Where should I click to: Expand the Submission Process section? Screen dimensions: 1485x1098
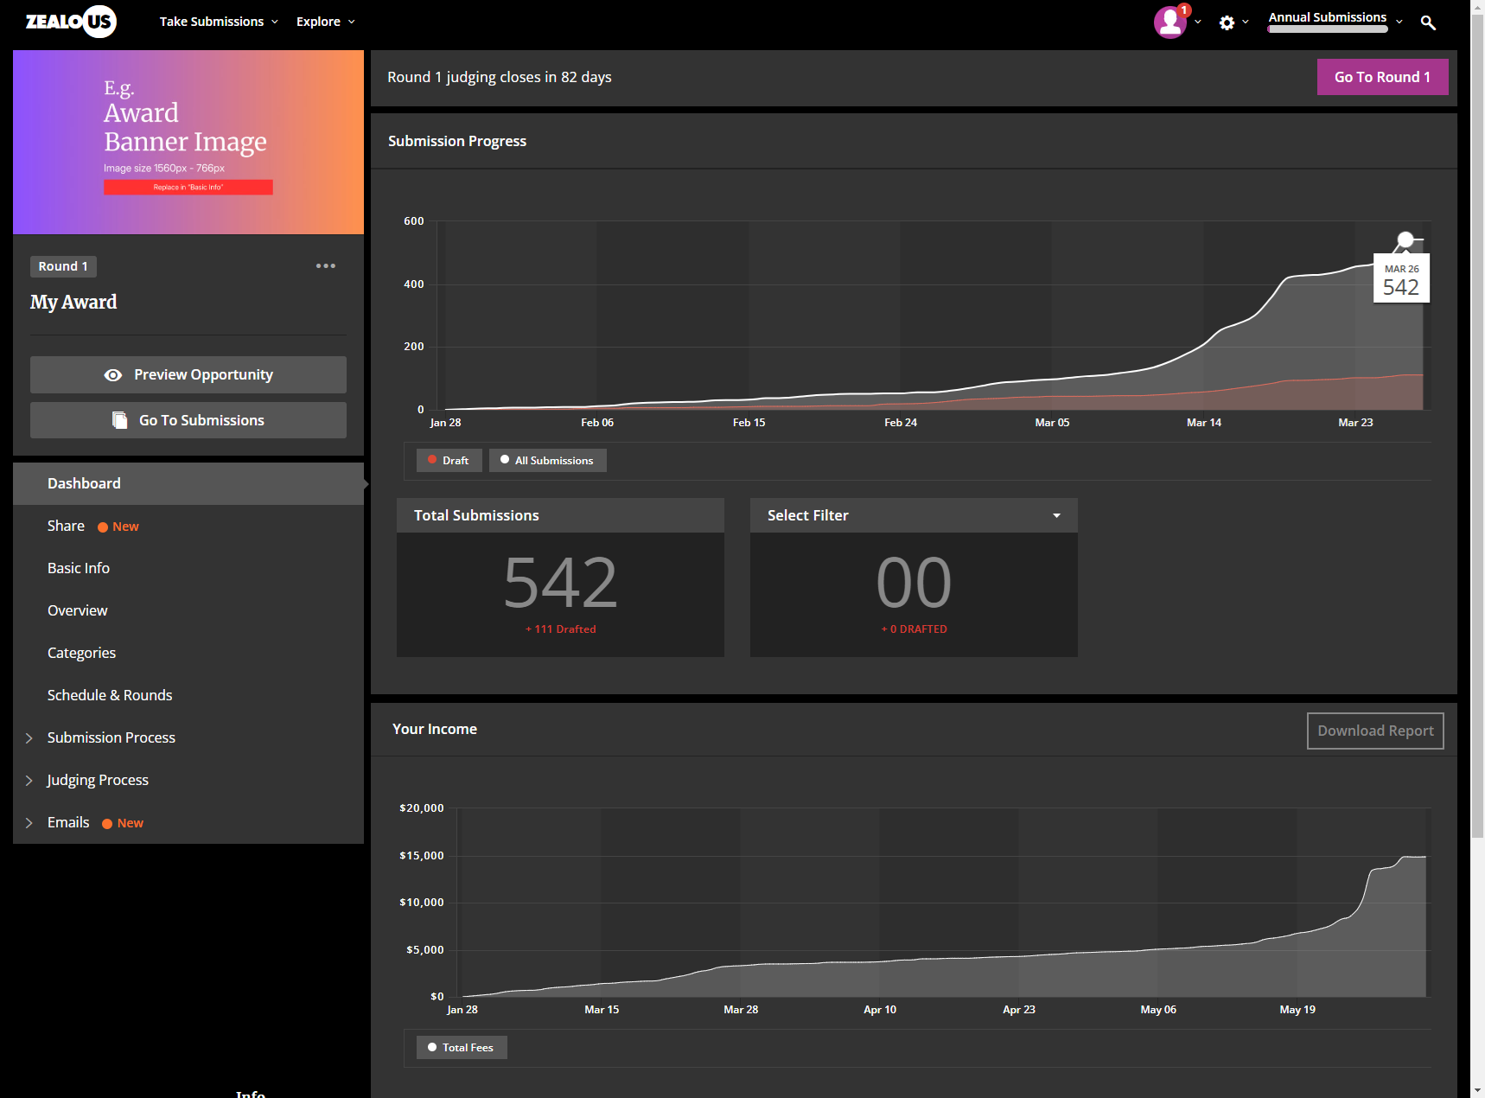click(29, 737)
